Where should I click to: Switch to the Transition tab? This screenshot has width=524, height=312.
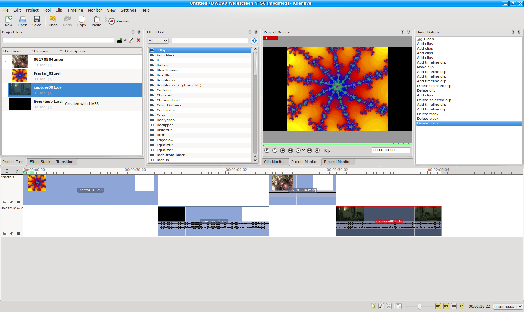[65, 162]
